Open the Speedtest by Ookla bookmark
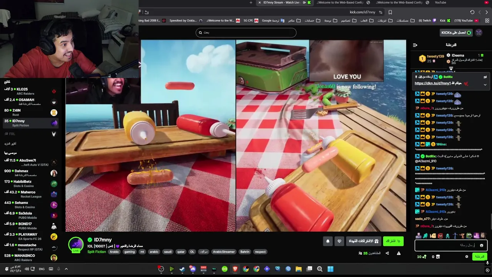Viewport: 492px width, 277px height. pyautogui.click(x=186, y=20)
